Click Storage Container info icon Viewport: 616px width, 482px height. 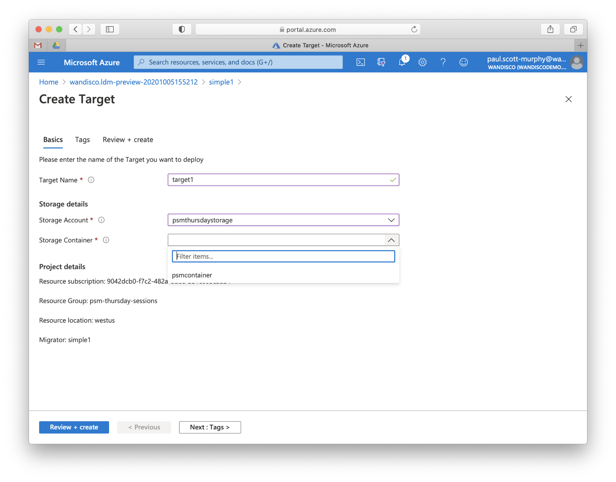pos(106,240)
